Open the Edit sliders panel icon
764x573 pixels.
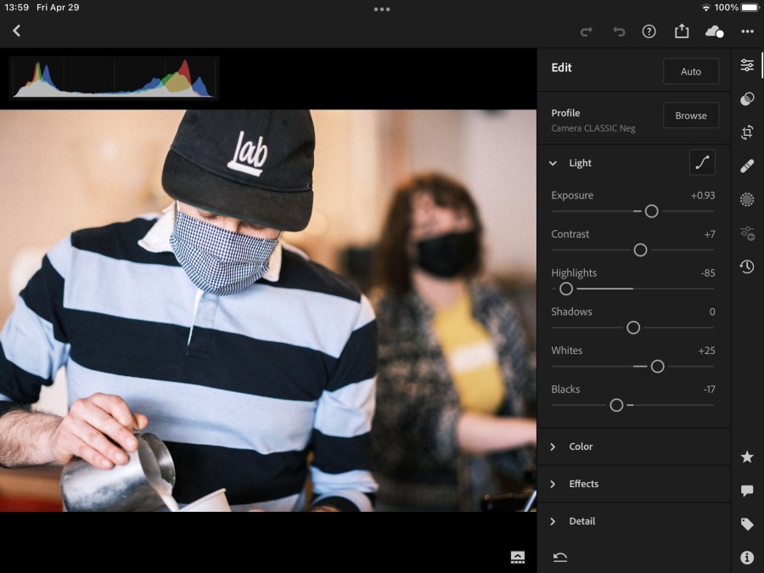pos(747,65)
